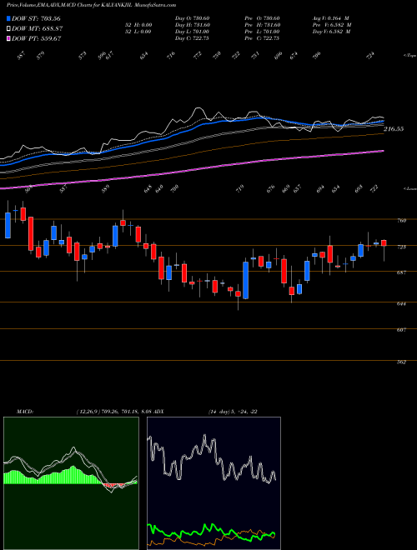Screen dimensions: 417x550
Task: Click inside the ADX indicator chart
Action: (x=214, y=483)
